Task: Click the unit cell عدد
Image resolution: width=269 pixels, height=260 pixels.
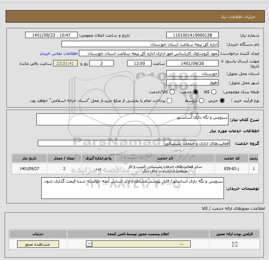Action: (99, 169)
